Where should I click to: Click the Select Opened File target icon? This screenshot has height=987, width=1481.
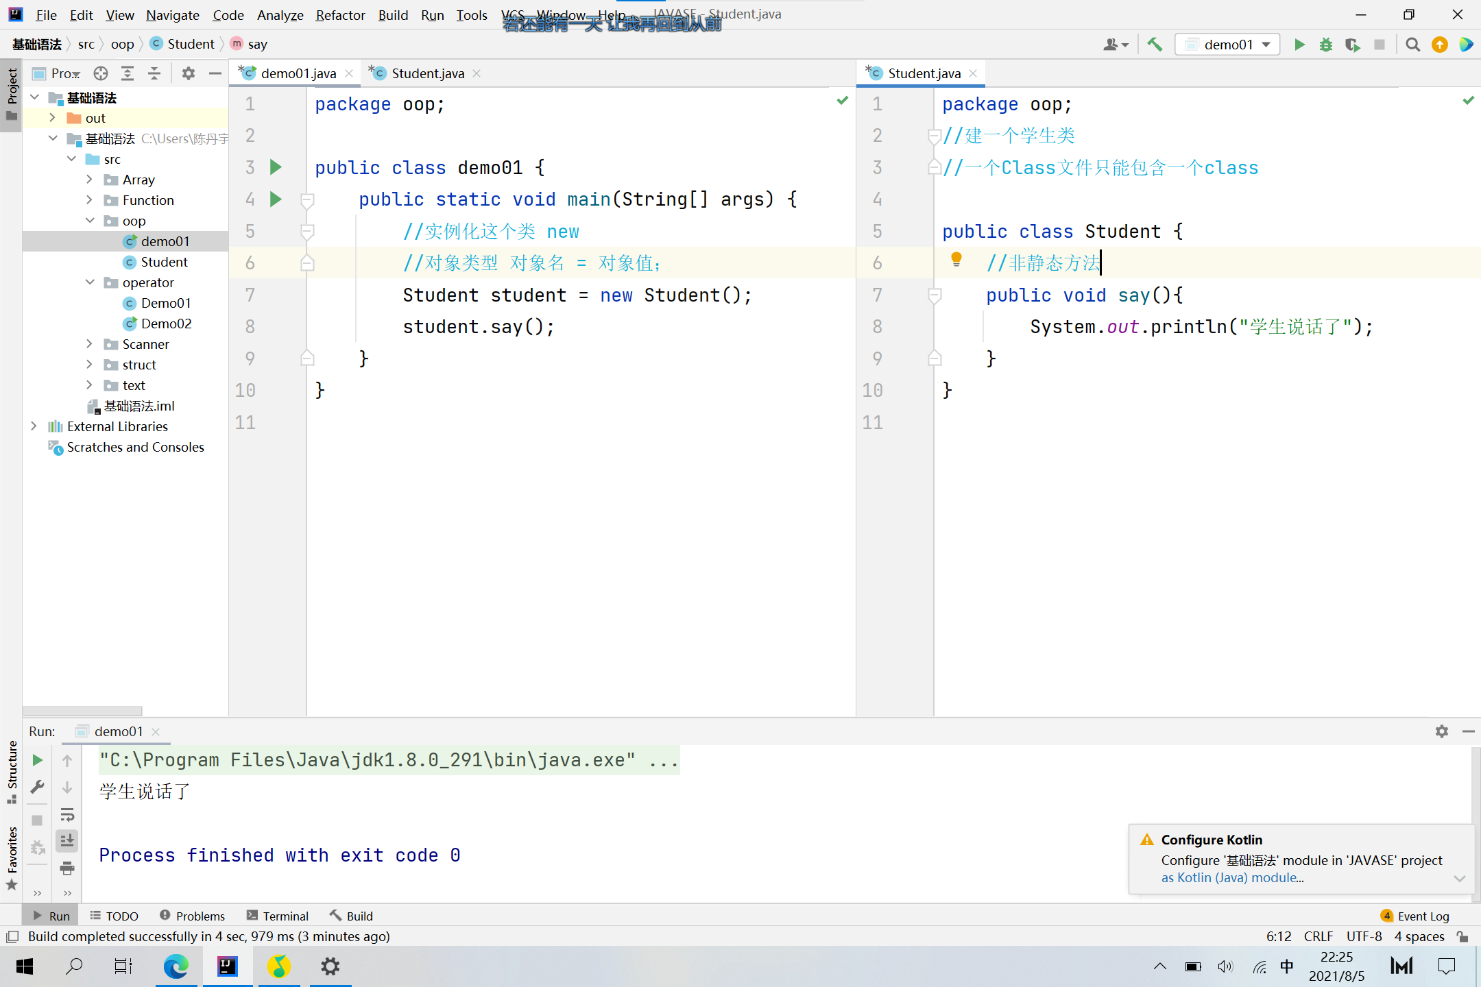click(101, 73)
